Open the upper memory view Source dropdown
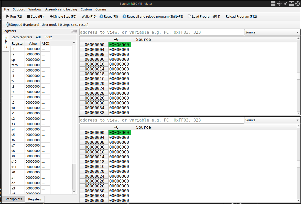Image resolution: width=301 pixels, height=204 pixels. click(272, 32)
